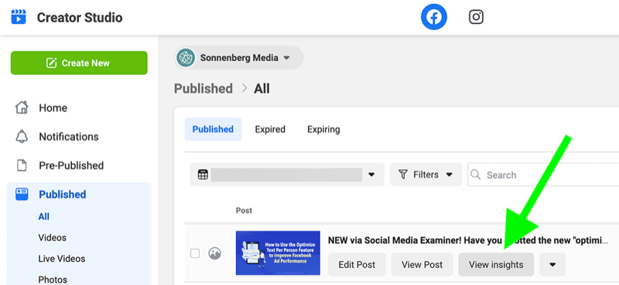This screenshot has height=285, width=619.
Task: Click the funnel Filters icon
Action: click(x=402, y=175)
